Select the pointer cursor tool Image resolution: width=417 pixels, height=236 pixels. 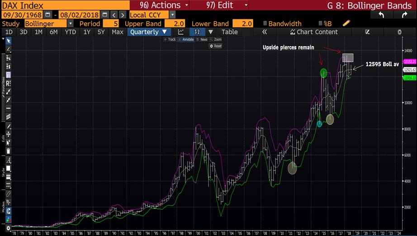pos(9,41)
